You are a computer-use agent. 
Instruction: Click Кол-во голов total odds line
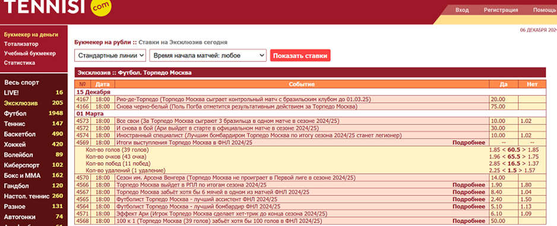coord(514,149)
